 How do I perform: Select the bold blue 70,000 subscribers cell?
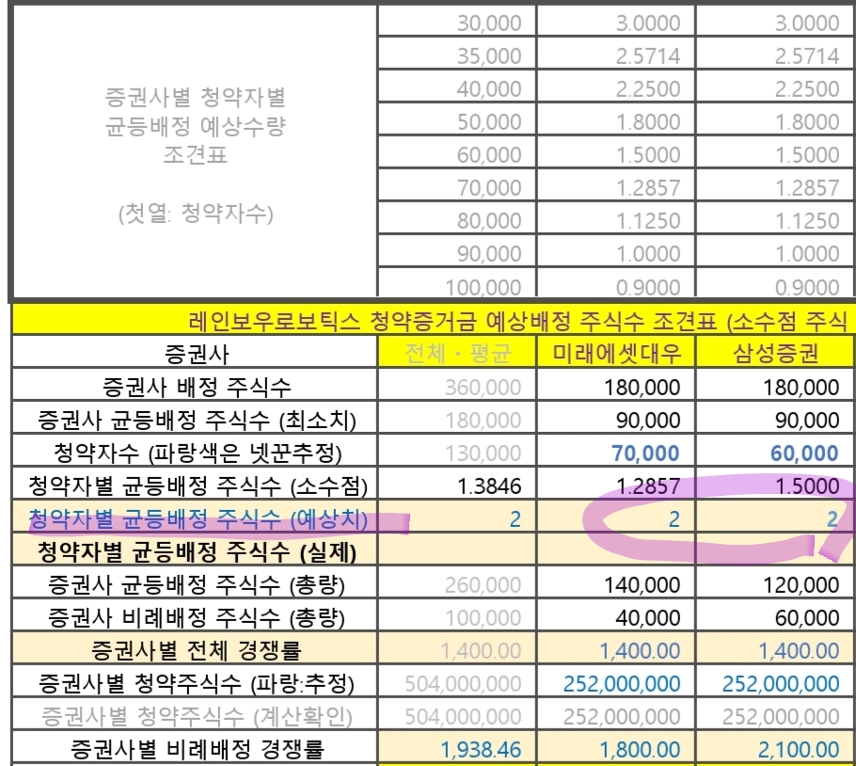(x=616, y=451)
